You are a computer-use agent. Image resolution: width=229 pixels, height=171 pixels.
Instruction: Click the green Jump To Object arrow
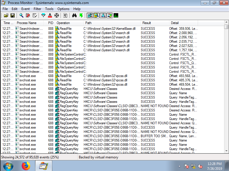coord(81,15)
